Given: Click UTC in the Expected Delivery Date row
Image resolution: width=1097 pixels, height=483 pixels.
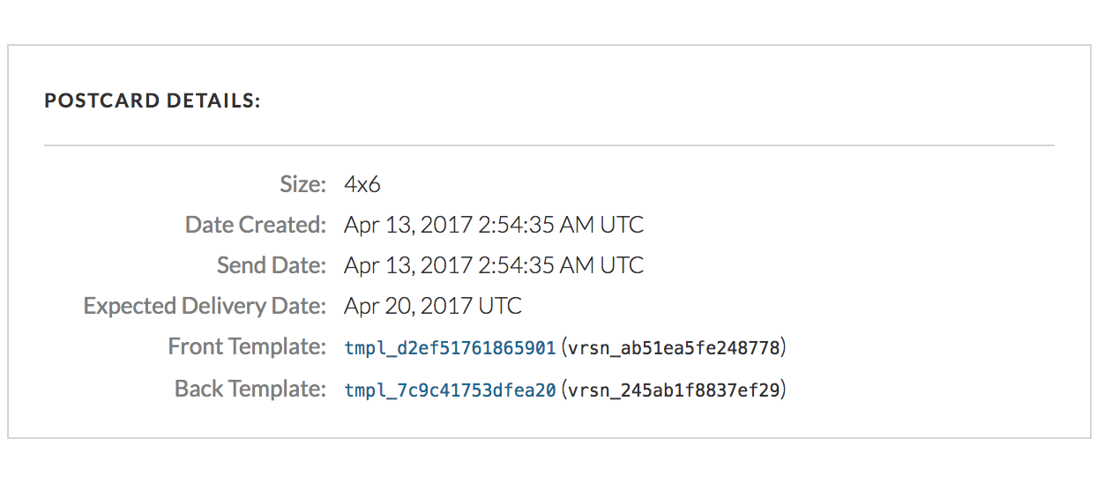Looking at the screenshot, I should tap(501, 306).
